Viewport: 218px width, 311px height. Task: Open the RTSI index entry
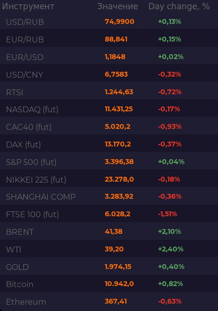click(15, 92)
